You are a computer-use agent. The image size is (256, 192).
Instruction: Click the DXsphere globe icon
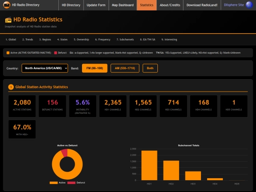(249, 5)
